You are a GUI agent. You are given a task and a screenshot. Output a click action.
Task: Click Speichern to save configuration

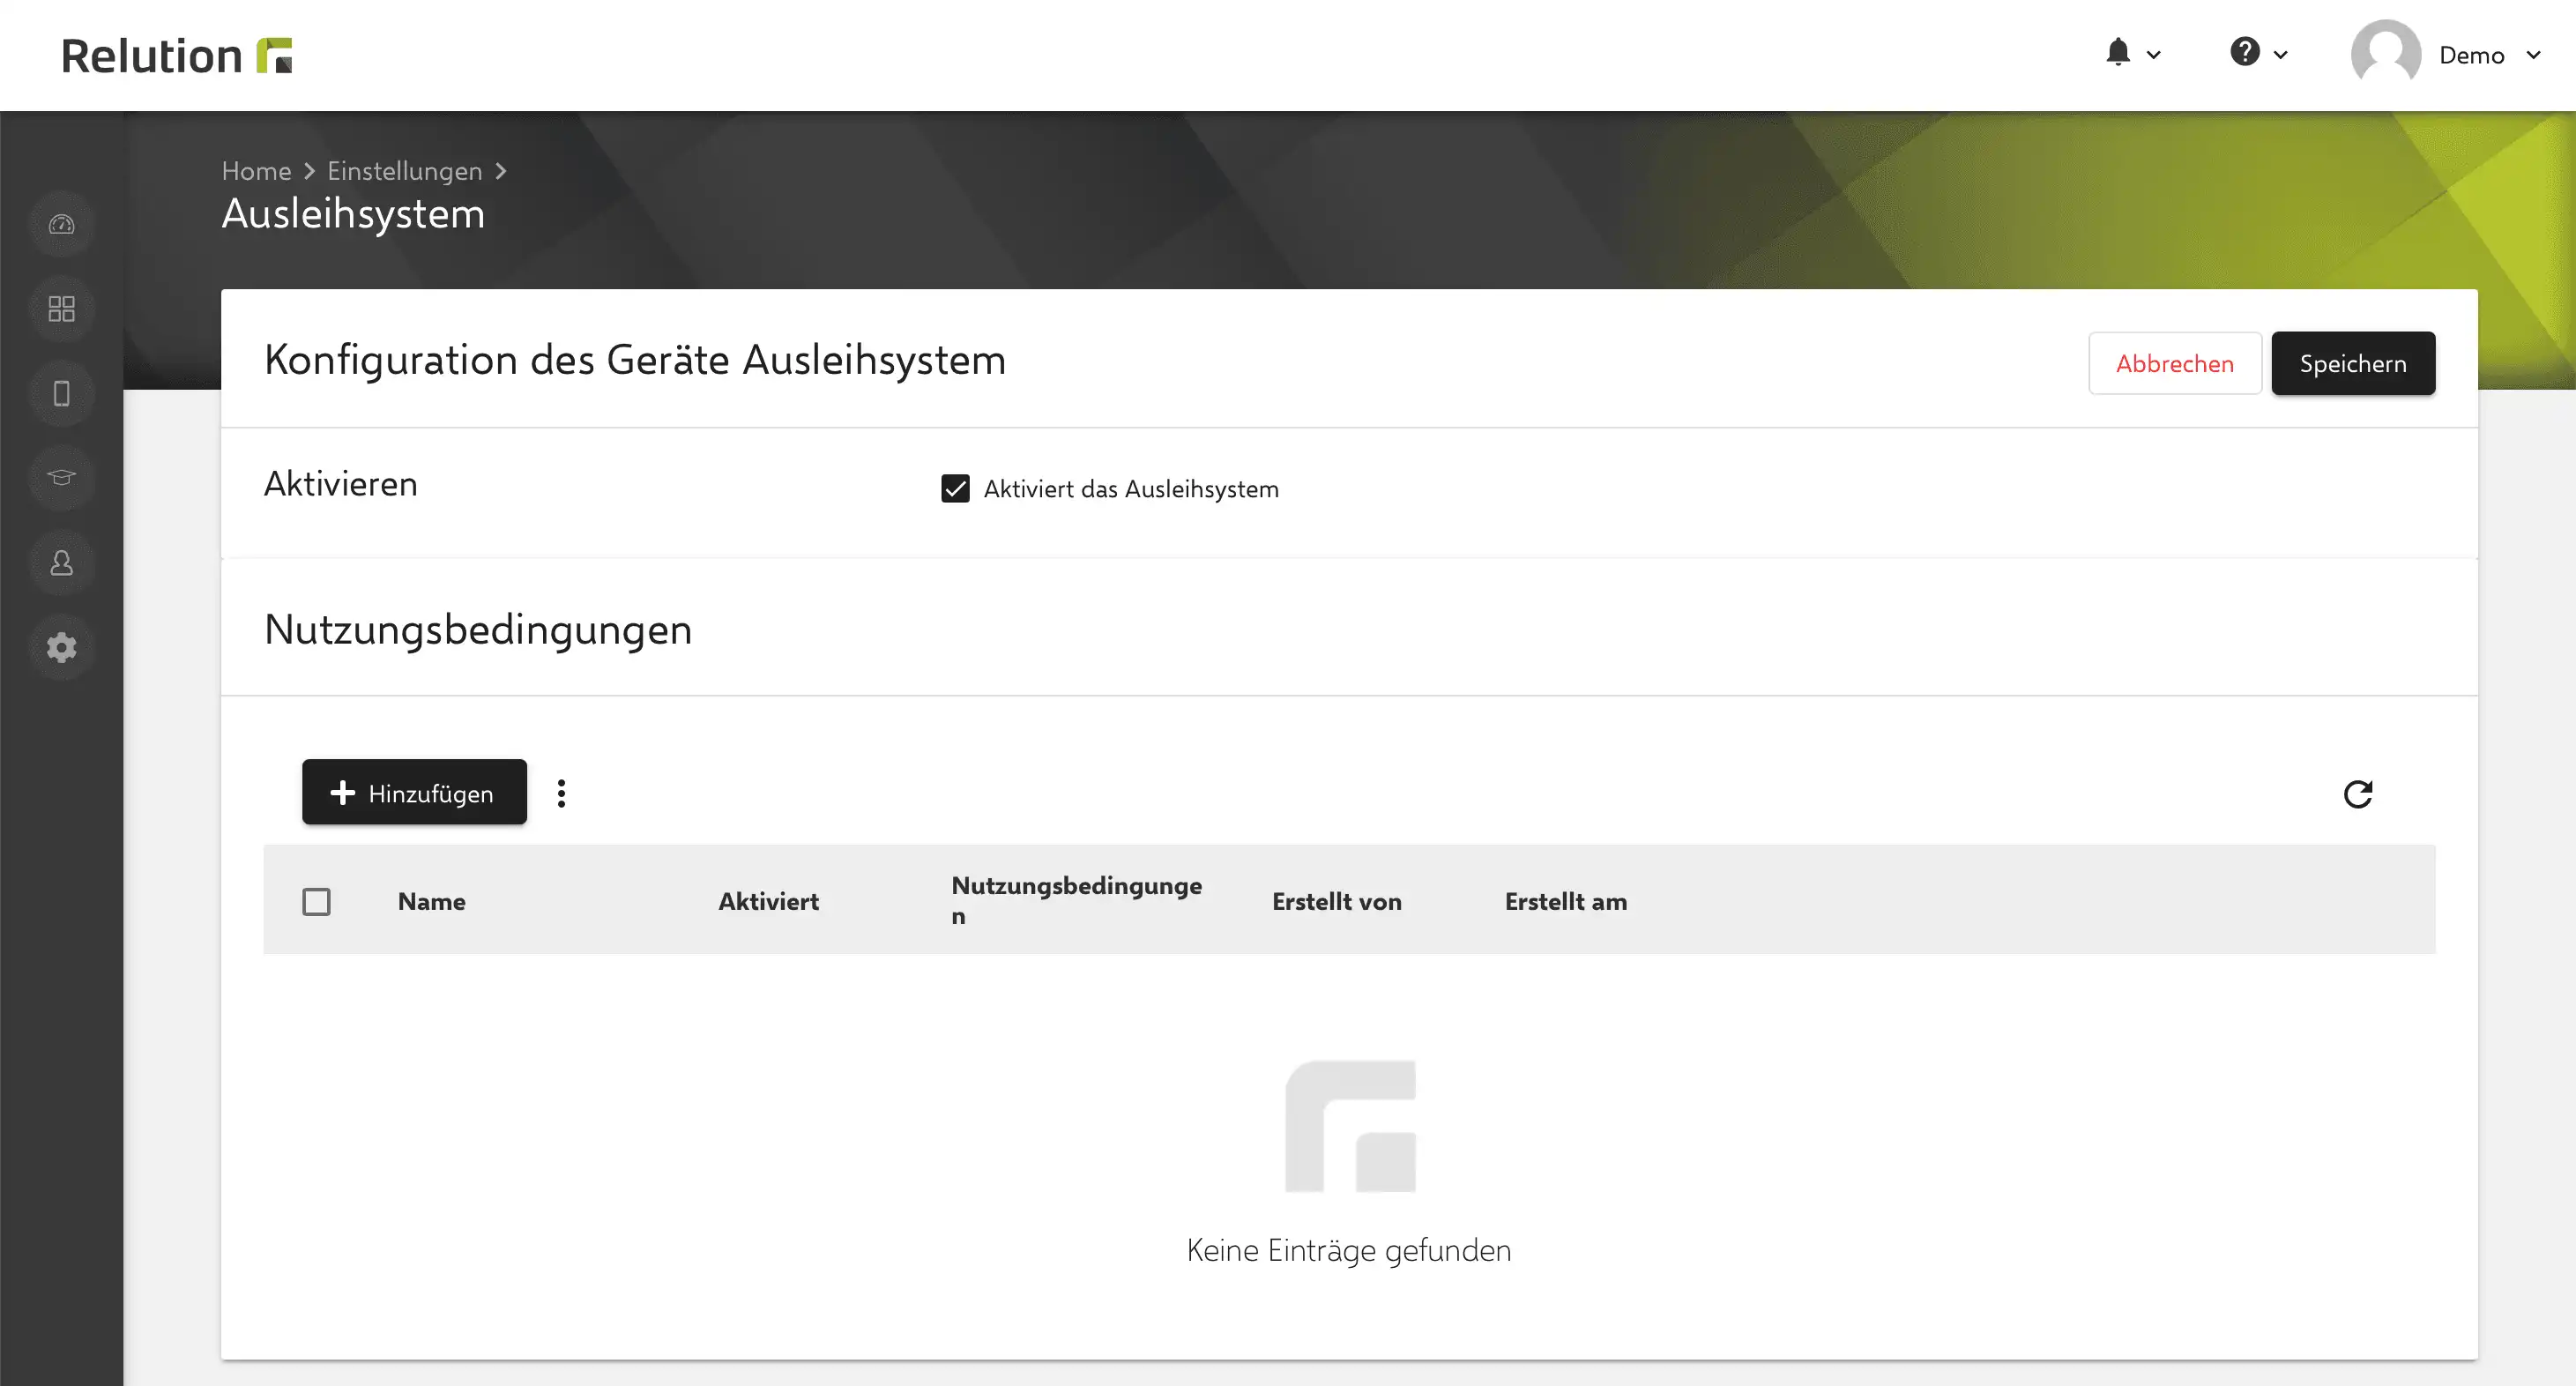tap(2353, 363)
